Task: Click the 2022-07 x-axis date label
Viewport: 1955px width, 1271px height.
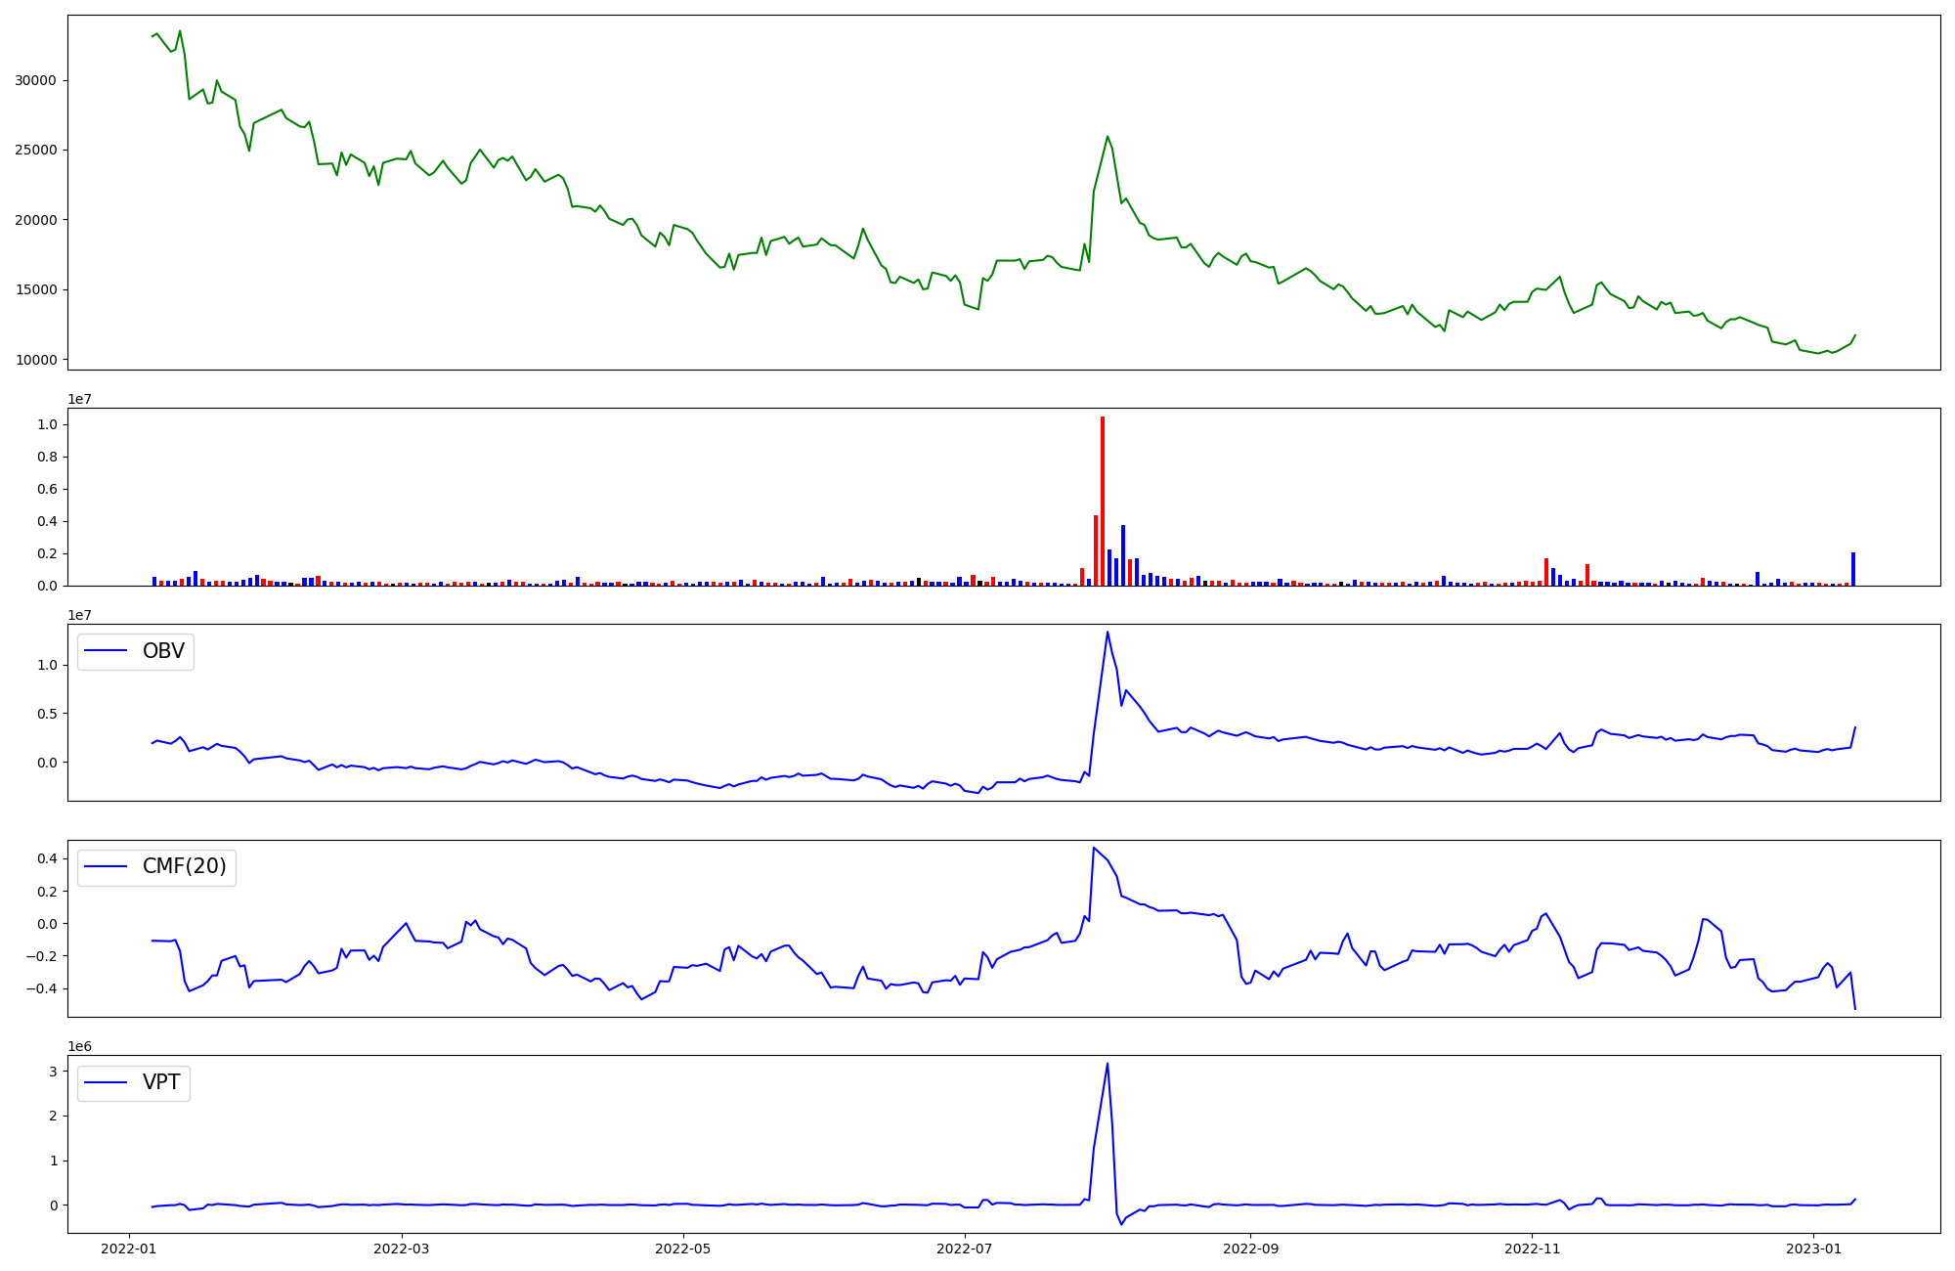Action: click(965, 1249)
